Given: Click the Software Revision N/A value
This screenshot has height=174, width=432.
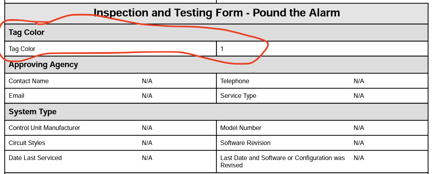Looking at the screenshot, I should [359, 143].
